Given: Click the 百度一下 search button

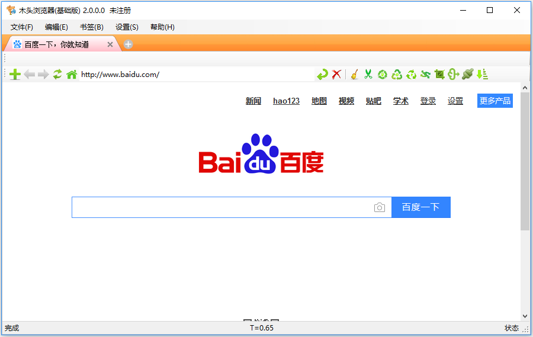Looking at the screenshot, I should coord(421,207).
